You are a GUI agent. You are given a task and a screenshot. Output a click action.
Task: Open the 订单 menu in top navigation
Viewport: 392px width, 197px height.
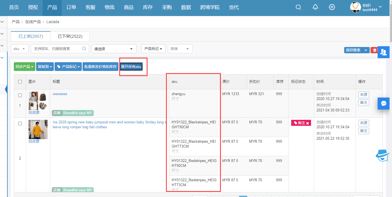point(71,7)
